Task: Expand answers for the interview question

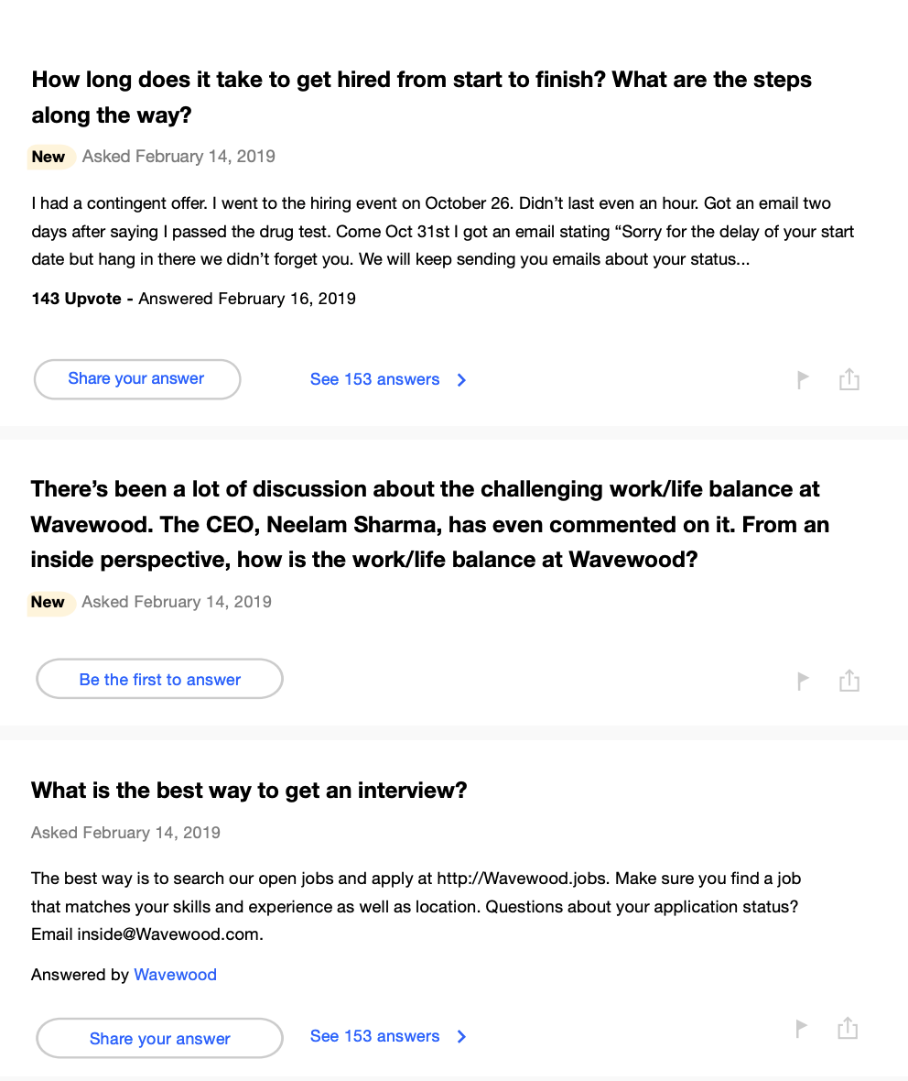Action: pos(375,1035)
